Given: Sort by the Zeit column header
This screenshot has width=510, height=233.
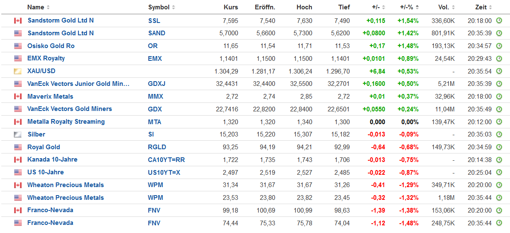Looking at the screenshot, I should 484,7.
